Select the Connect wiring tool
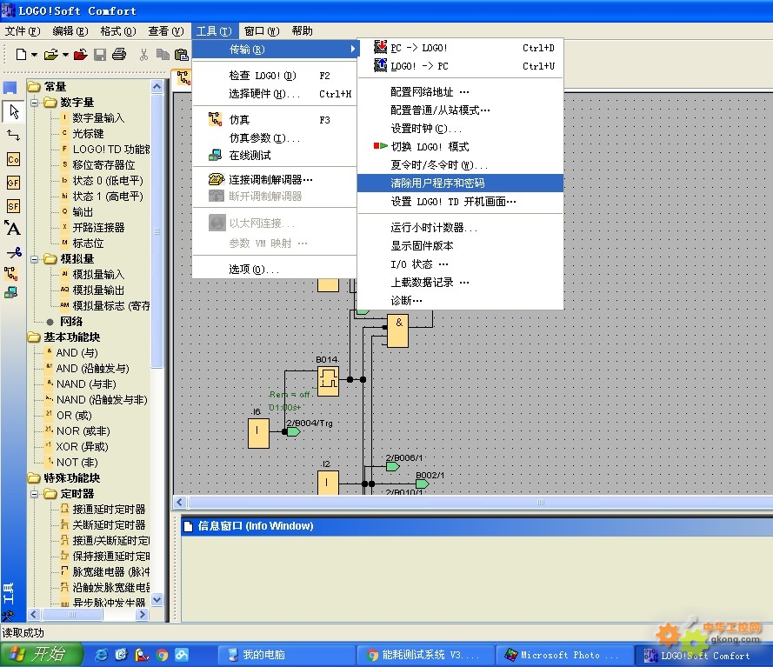The image size is (773, 667). pyautogui.click(x=13, y=135)
